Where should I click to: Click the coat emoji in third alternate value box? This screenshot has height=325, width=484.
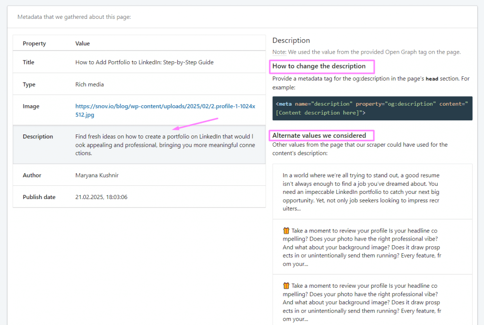[x=285, y=286]
